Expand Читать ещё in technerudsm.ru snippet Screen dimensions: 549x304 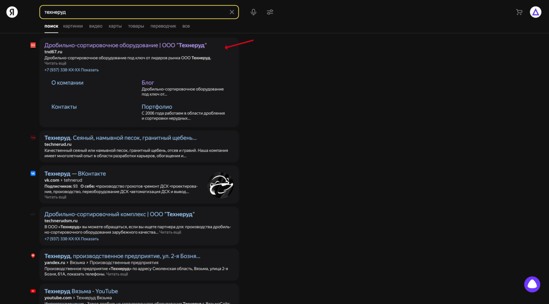(x=170, y=232)
